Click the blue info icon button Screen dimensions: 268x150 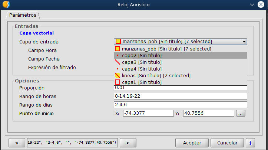click(251, 143)
